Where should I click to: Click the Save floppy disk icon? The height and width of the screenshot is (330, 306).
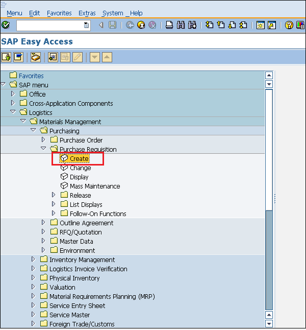pos(112,25)
